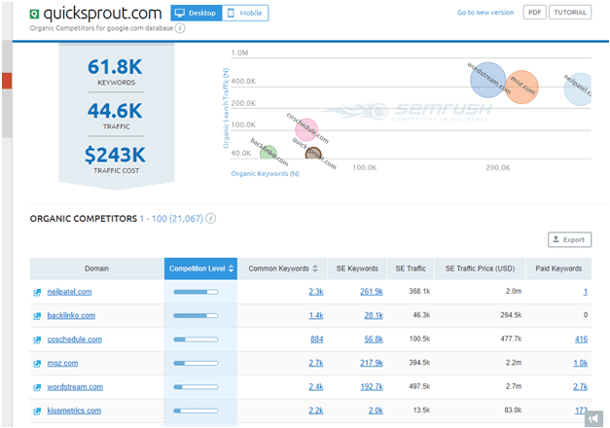Viewport: 610px width, 428px height.
Task: Click backlinko.com common keywords 1.4k
Action: point(316,315)
